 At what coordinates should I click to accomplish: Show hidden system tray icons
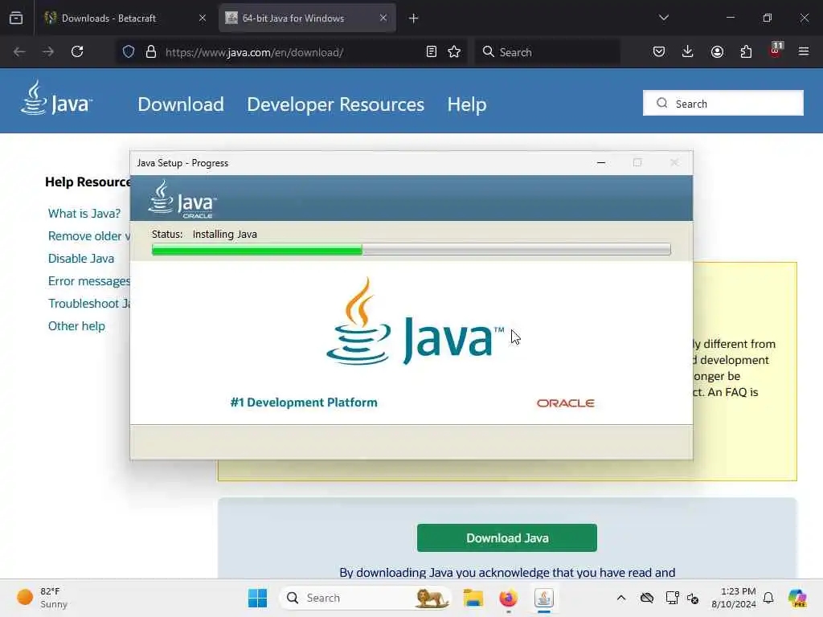[x=621, y=598]
